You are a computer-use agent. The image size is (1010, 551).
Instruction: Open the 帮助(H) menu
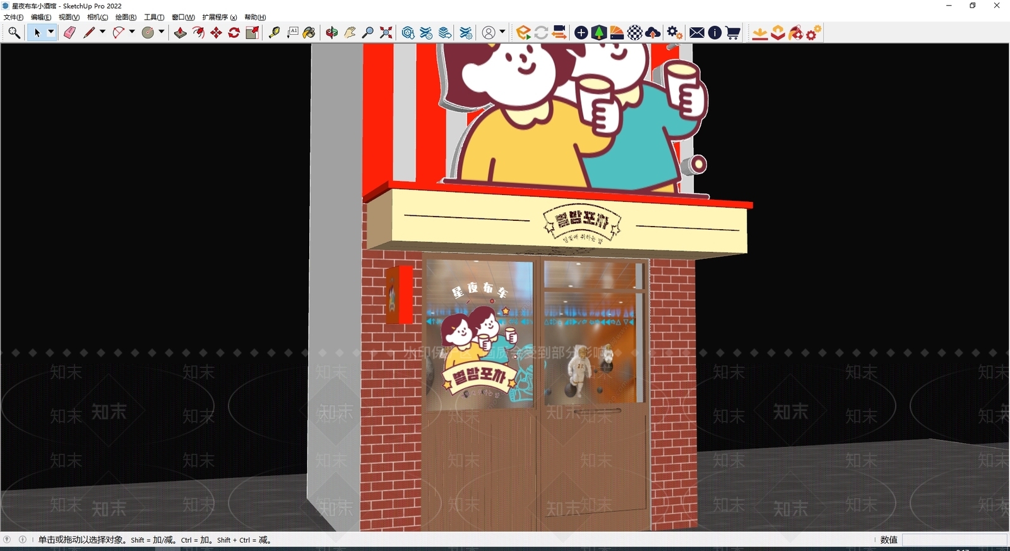coord(255,17)
